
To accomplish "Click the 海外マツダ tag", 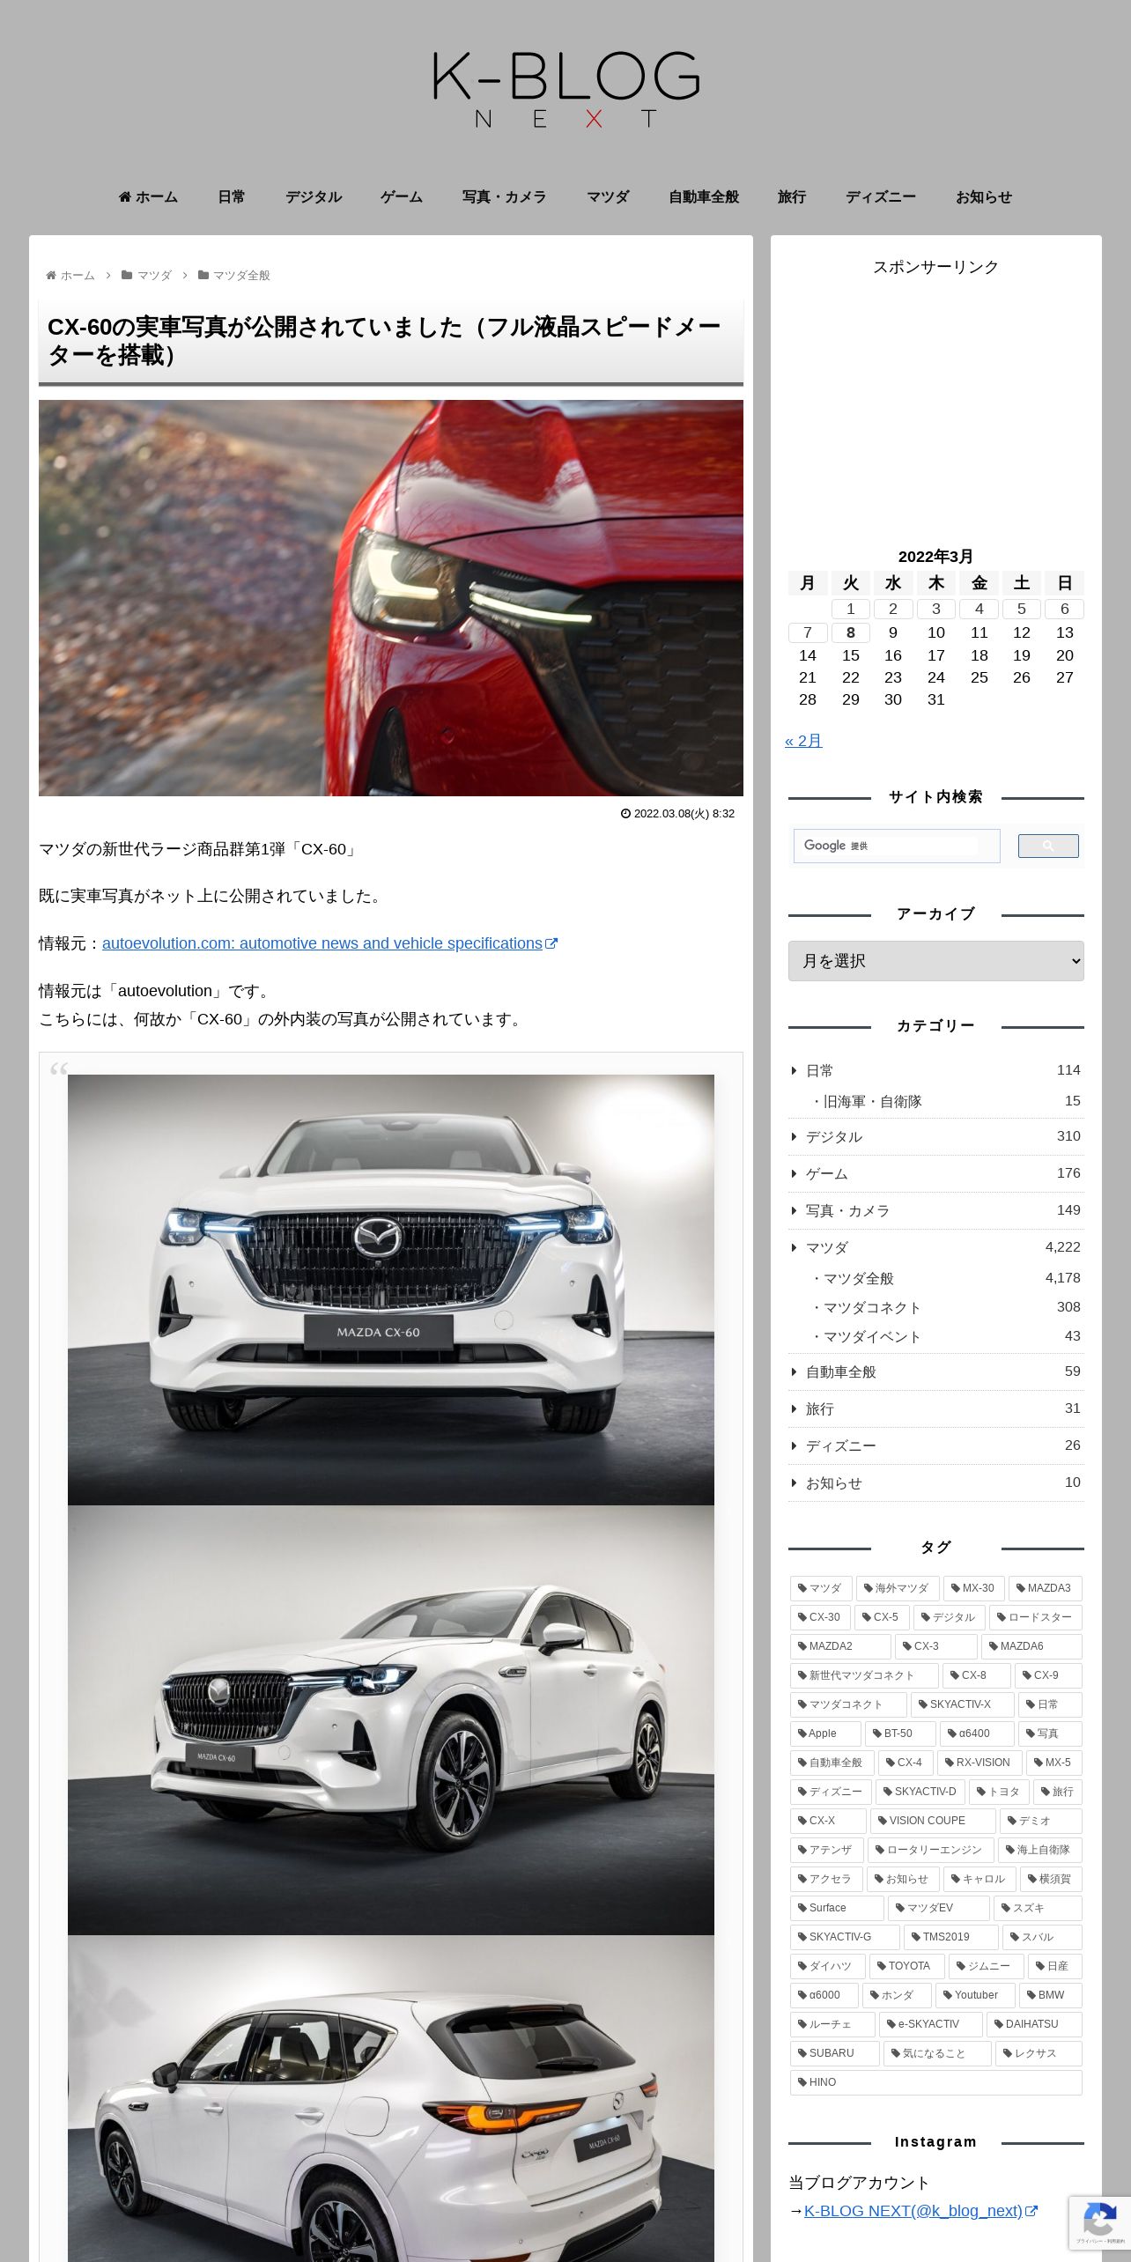I will coord(898,1588).
